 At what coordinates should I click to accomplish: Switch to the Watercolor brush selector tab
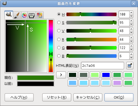[x=17, y=15]
